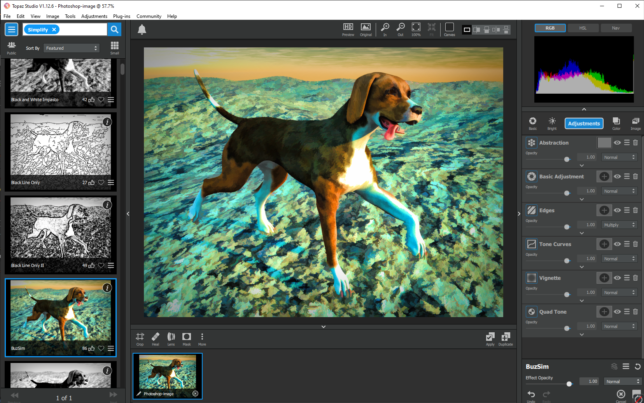This screenshot has height=403, width=644.
Task: Hide the Abstraction adjustment
Action: coord(618,143)
